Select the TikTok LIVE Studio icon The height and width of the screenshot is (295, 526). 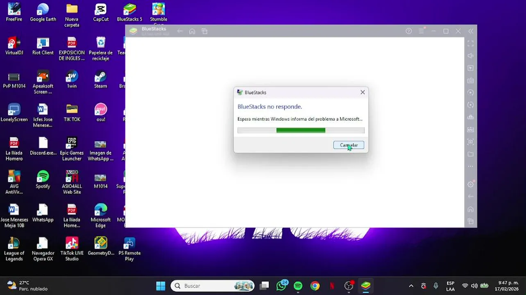[x=72, y=249]
